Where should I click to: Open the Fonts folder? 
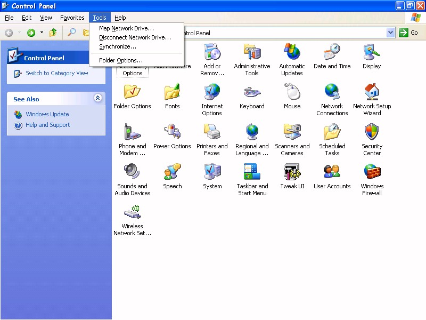click(x=172, y=97)
